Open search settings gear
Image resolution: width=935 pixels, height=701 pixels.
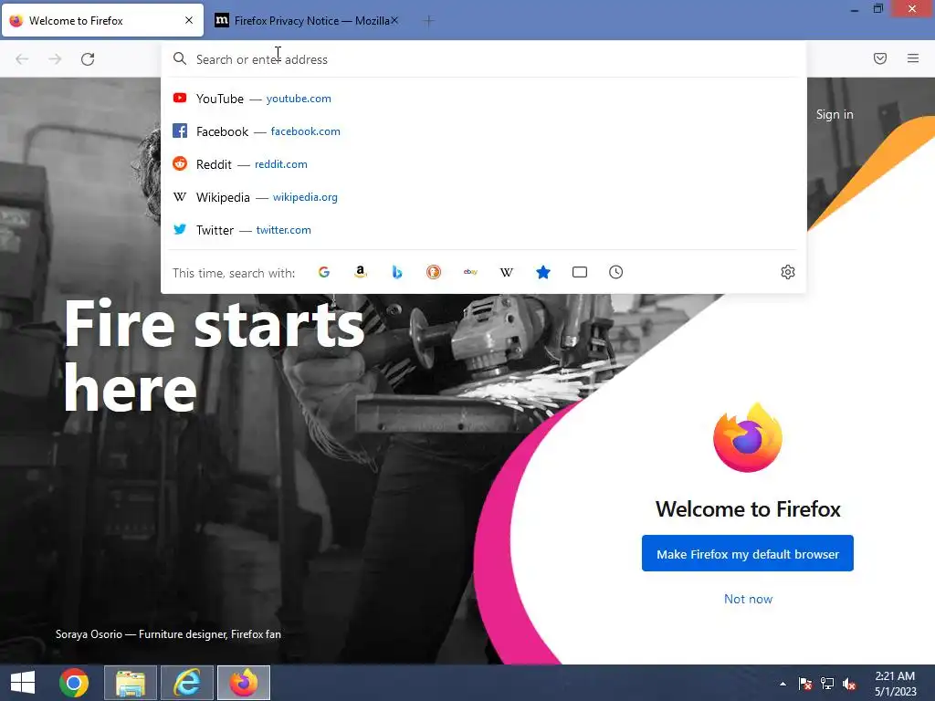tap(788, 272)
